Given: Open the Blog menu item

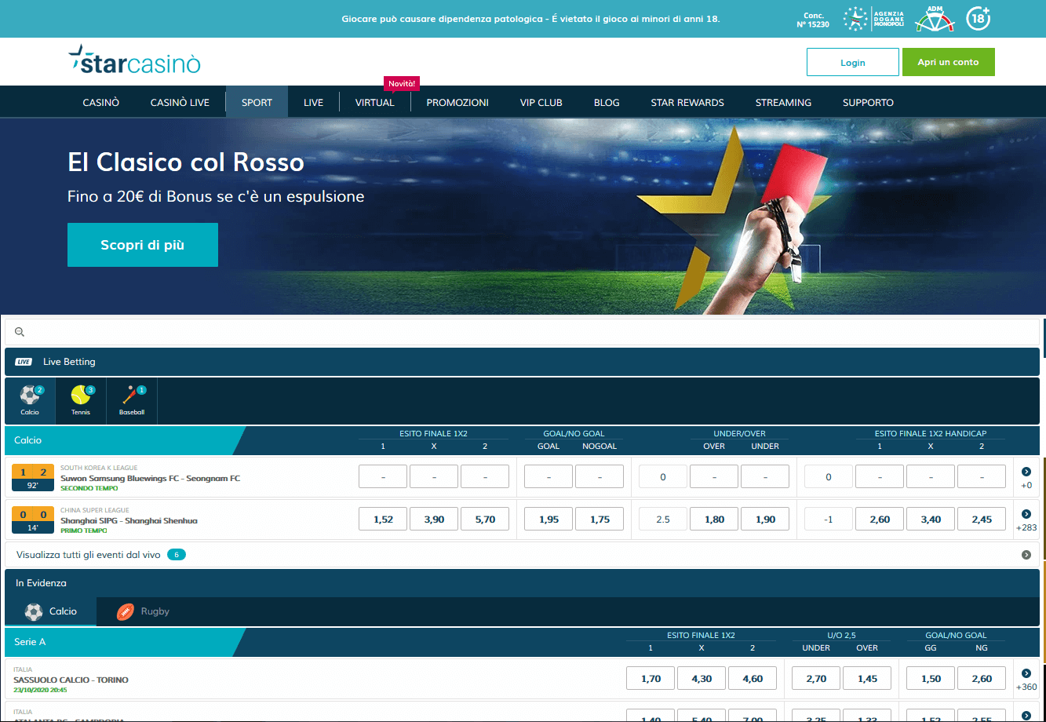Looking at the screenshot, I should coord(607,102).
